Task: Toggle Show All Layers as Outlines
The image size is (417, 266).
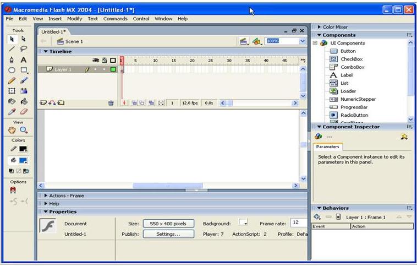Action: [x=113, y=61]
